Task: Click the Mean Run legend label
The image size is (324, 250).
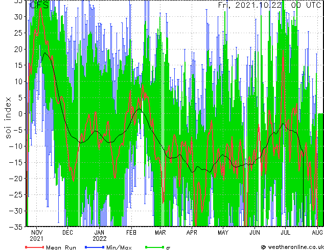Action: (x=61, y=247)
